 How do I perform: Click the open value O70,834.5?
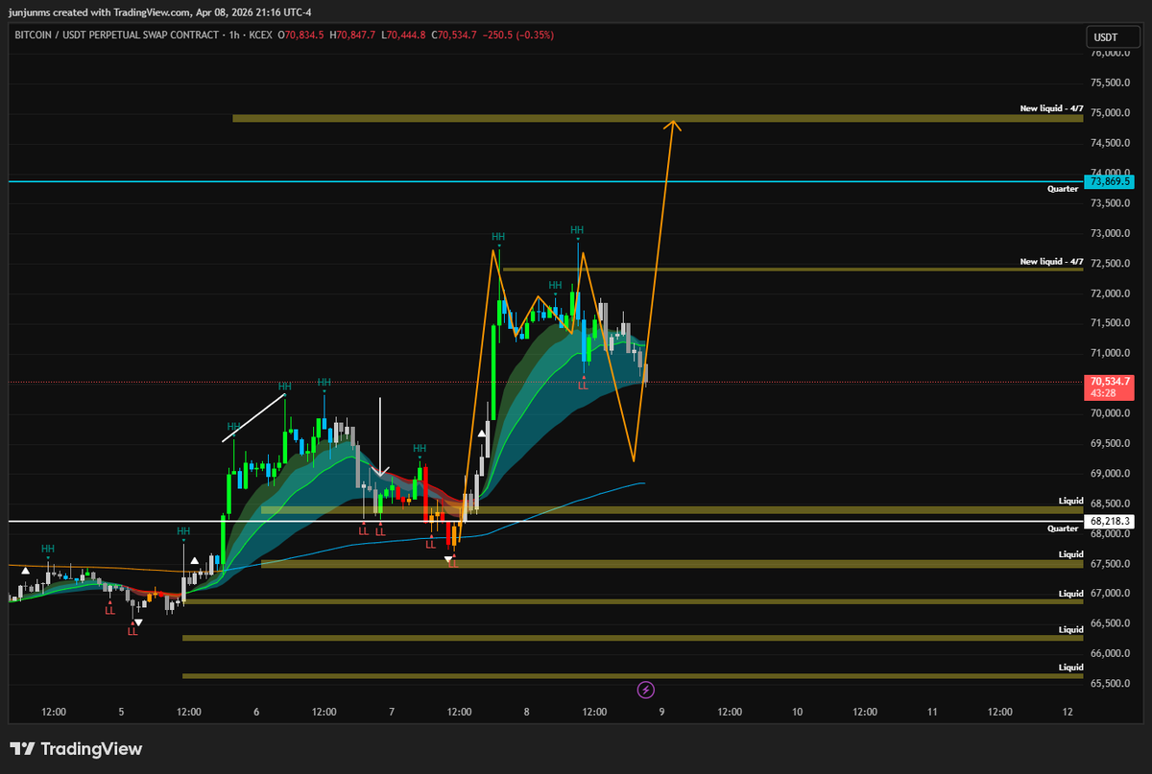(x=300, y=35)
